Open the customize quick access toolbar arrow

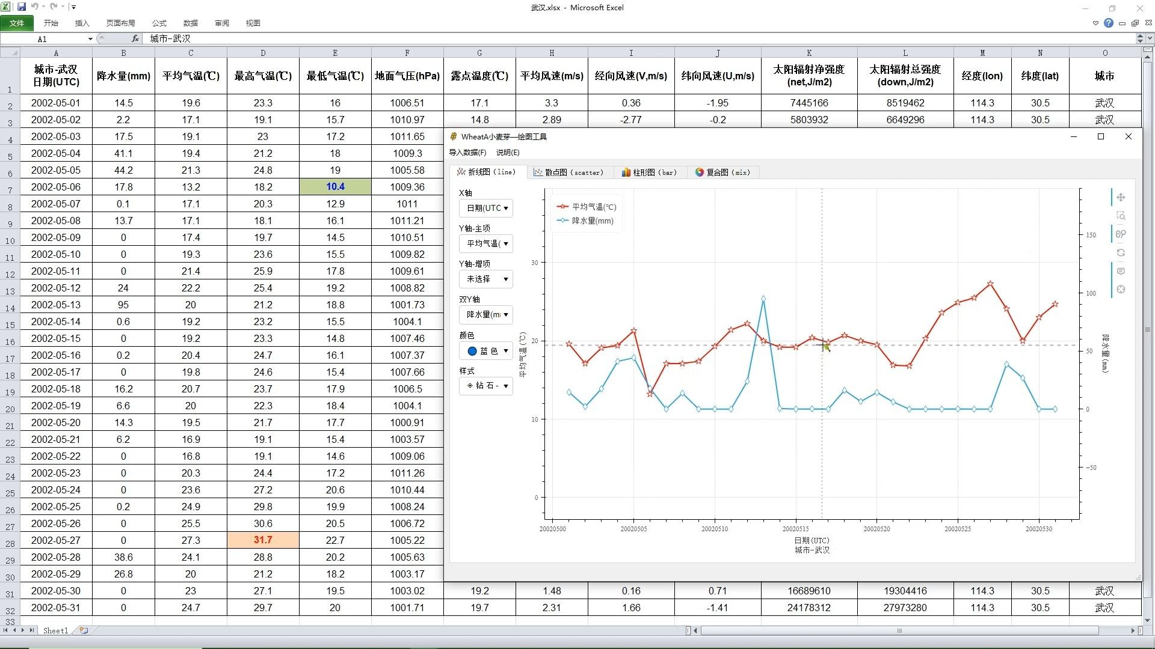(x=73, y=7)
